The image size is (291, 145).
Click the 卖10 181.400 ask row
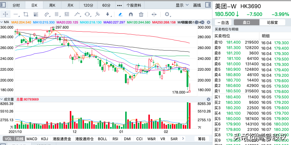pyautogui.click(x=237, y=42)
